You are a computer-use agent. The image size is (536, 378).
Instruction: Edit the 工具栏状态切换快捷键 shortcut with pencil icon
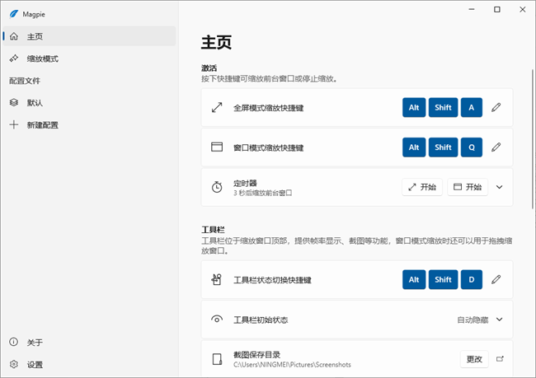pos(496,280)
